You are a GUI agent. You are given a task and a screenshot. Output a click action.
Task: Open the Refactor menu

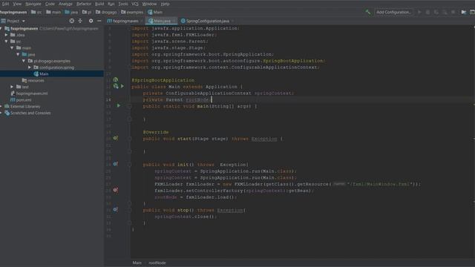(x=84, y=4)
